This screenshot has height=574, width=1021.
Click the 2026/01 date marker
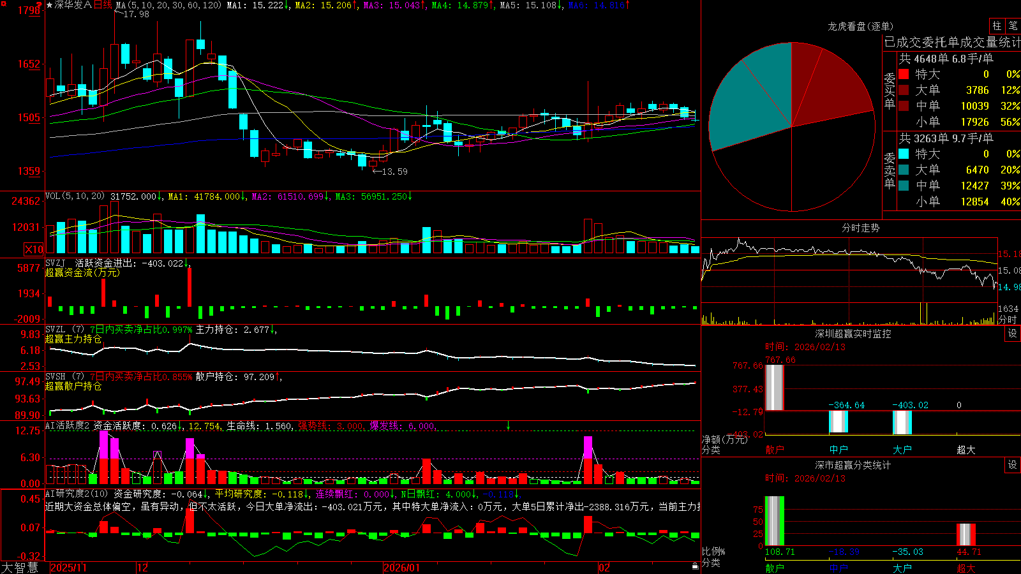402,568
